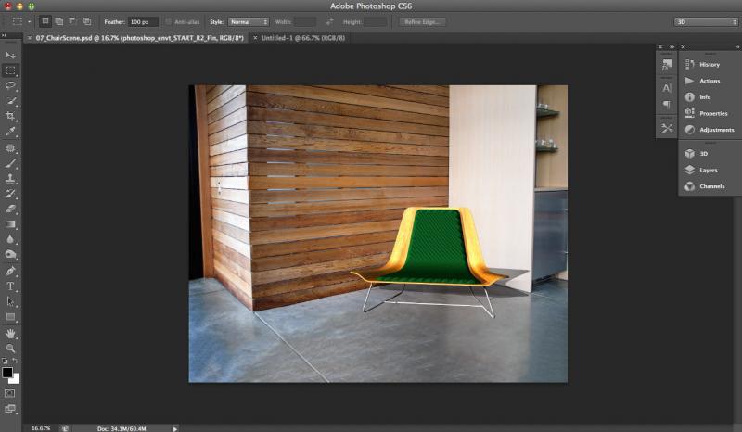Open the Layers panel
This screenshot has height=432, width=742.
click(708, 170)
